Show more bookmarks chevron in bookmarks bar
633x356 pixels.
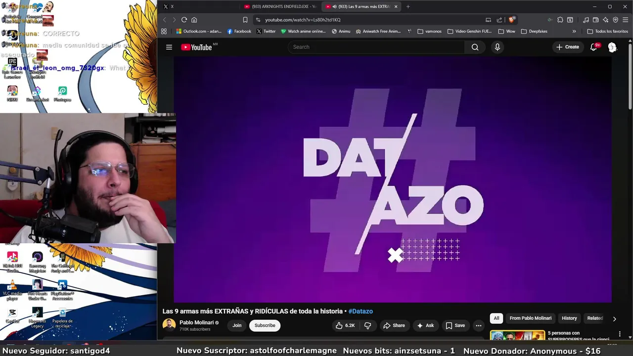[x=574, y=31]
